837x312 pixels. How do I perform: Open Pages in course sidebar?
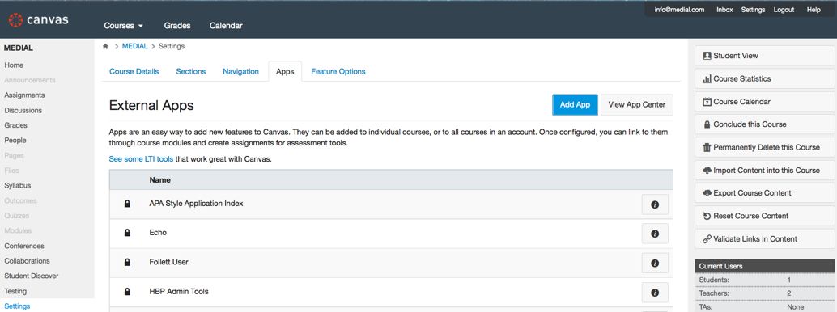pos(14,156)
